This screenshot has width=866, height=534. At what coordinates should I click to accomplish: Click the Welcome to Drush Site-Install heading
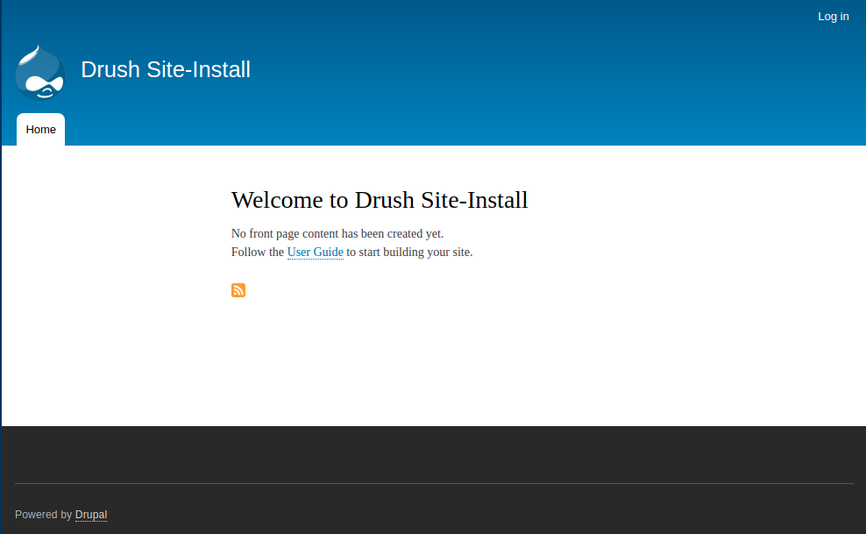380,200
